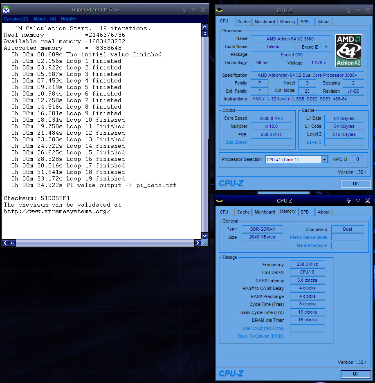Click the L1 Data 64 KBytes field

[x=344, y=118]
